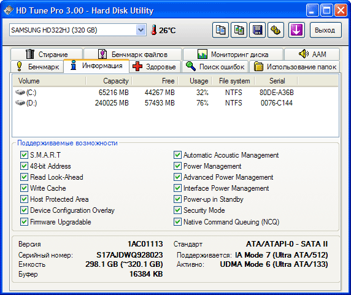Click the Usage column header

click(195, 81)
